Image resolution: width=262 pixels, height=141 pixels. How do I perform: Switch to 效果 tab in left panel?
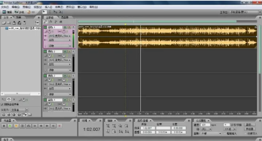[x=19, y=18]
